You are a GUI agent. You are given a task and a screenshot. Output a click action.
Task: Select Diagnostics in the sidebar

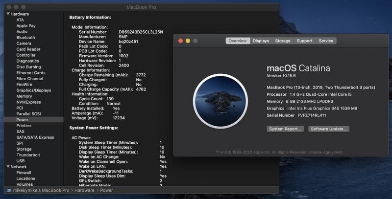(x=28, y=61)
